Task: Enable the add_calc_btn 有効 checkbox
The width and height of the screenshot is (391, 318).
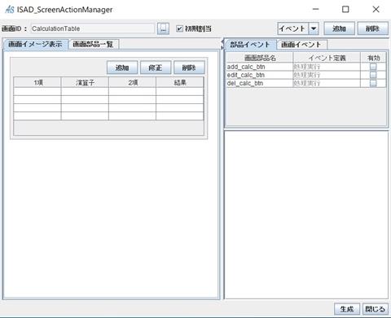Action: pyautogui.click(x=373, y=67)
